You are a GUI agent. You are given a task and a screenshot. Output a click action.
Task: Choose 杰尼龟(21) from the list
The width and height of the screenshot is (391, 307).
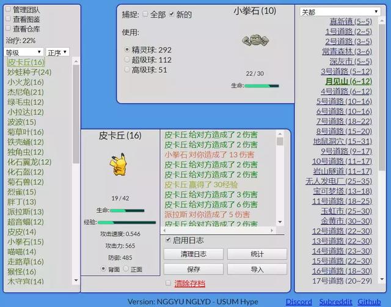(26, 92)
